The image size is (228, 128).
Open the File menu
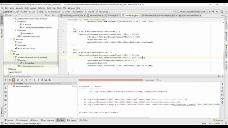tap(2, 8)
